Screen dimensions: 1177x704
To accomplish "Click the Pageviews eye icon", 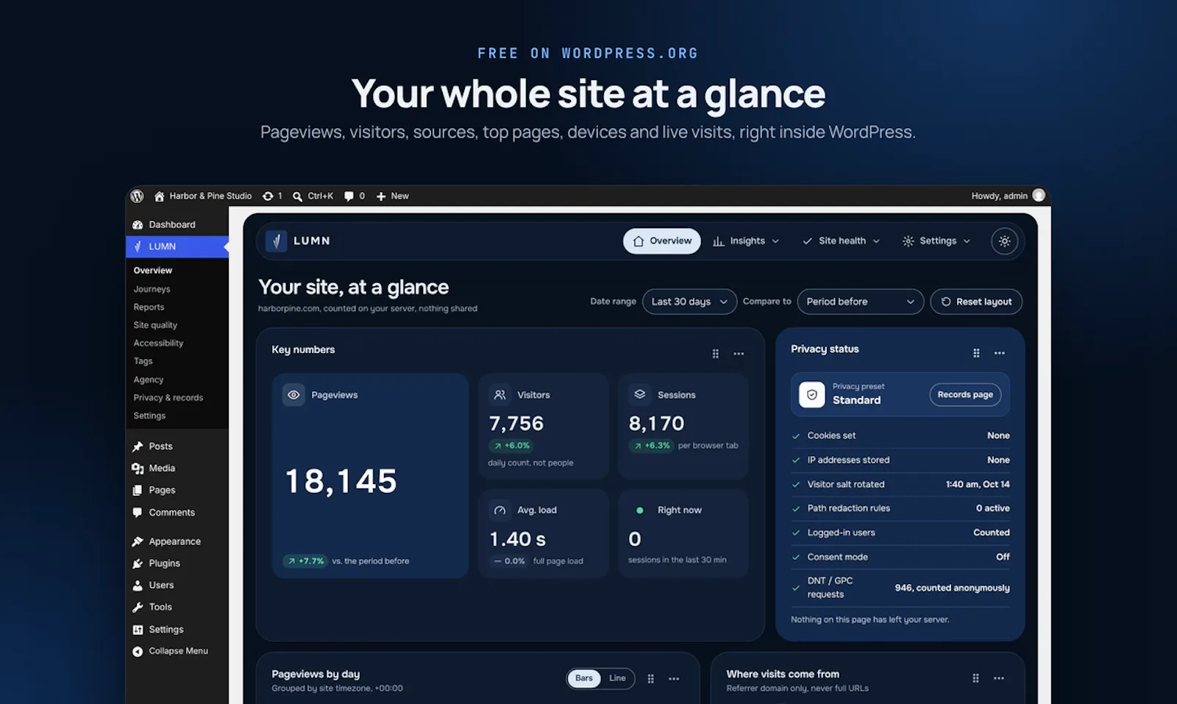I will 294,395.
